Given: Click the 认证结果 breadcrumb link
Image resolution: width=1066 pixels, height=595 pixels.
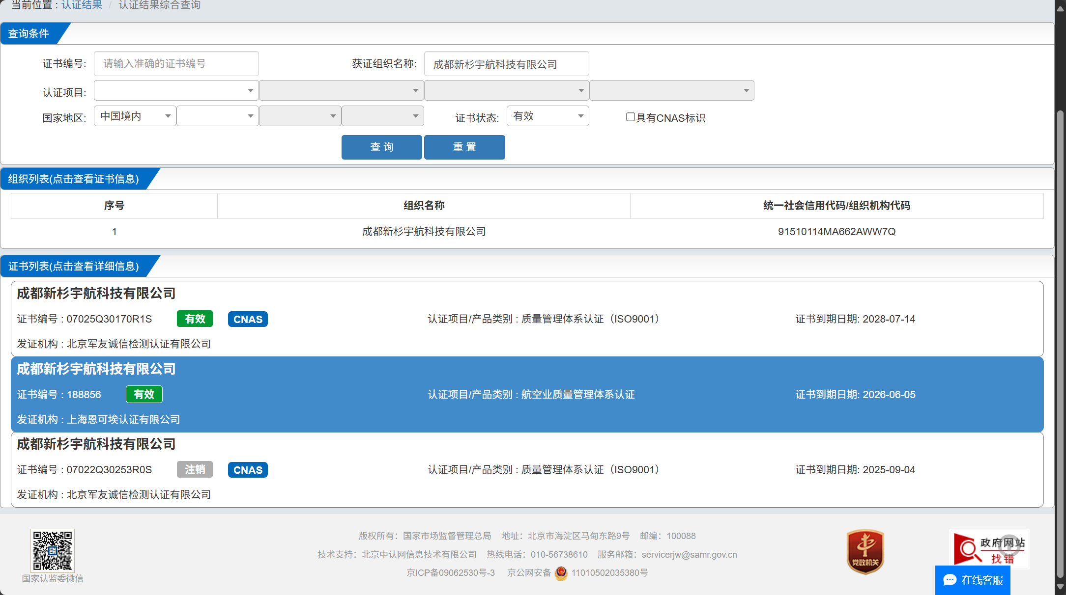Looking at the screenshot, I should [x=82, y=5].
